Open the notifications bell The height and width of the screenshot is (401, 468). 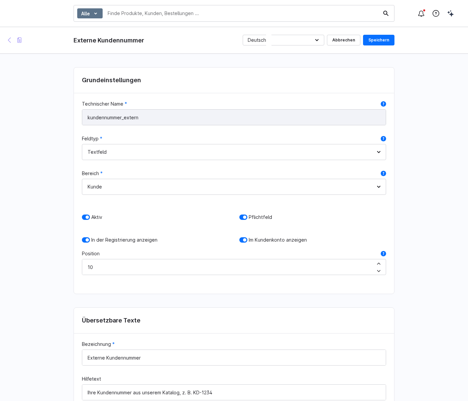click(x=421, y=13)
